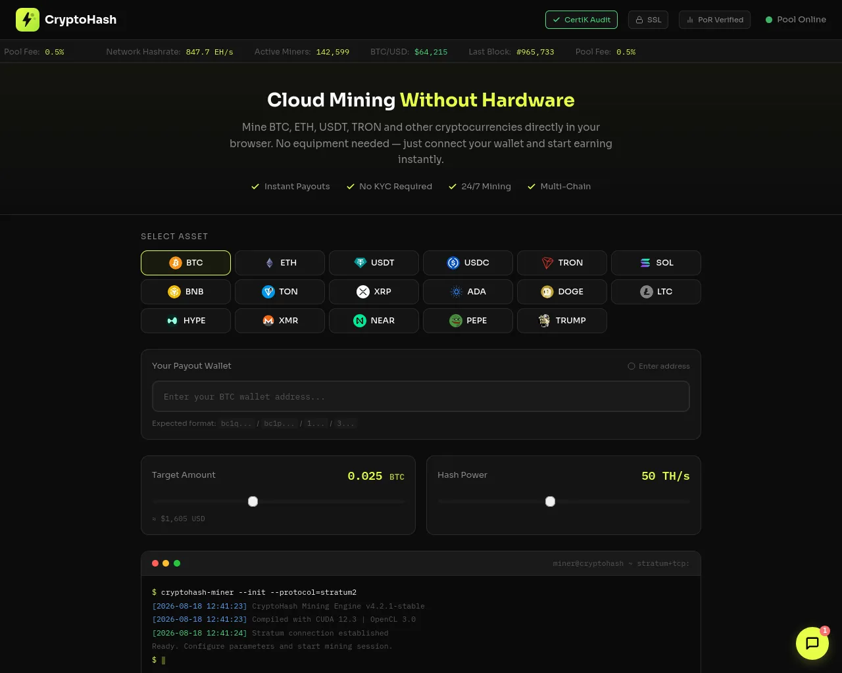This screenshot has width=842, height=673.
Task: Open the chat support bubble icon
Action: coord(812,643)
